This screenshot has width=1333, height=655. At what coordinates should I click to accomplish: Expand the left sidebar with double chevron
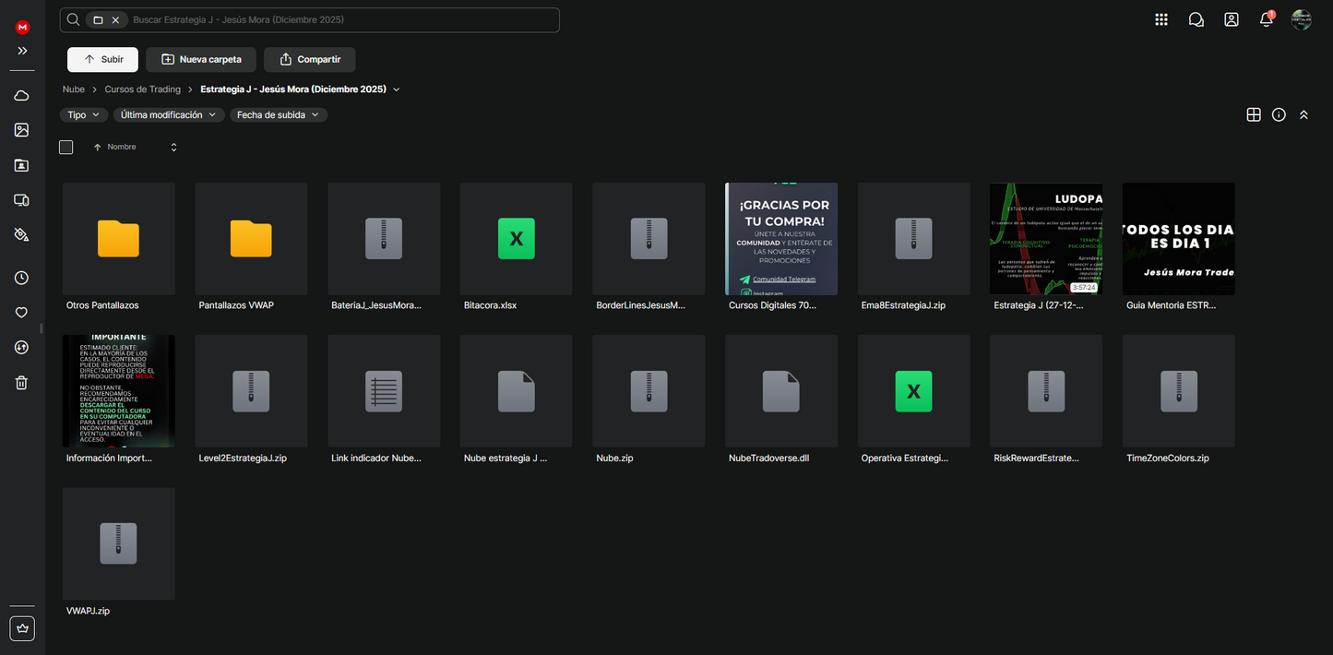(x=22, y=51)
